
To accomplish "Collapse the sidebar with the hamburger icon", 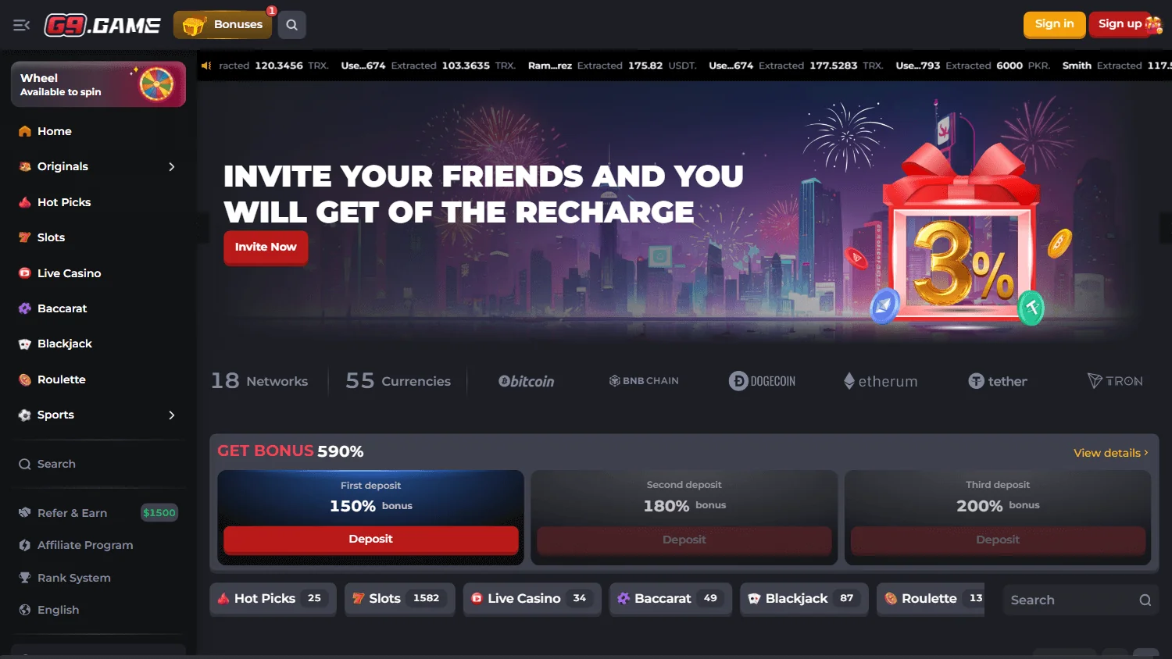I will coord(21,25).
